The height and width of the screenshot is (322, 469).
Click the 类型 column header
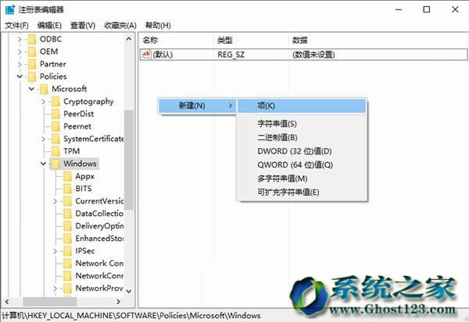tap(225, 39)
